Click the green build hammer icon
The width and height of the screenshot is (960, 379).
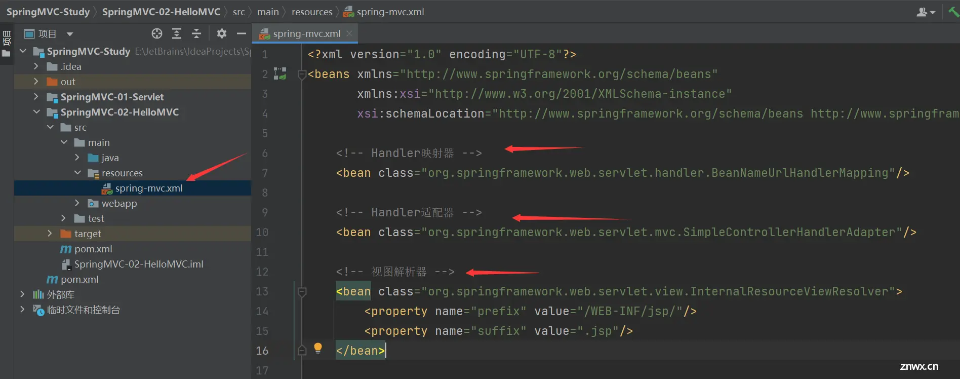click(x=953, y=12)
